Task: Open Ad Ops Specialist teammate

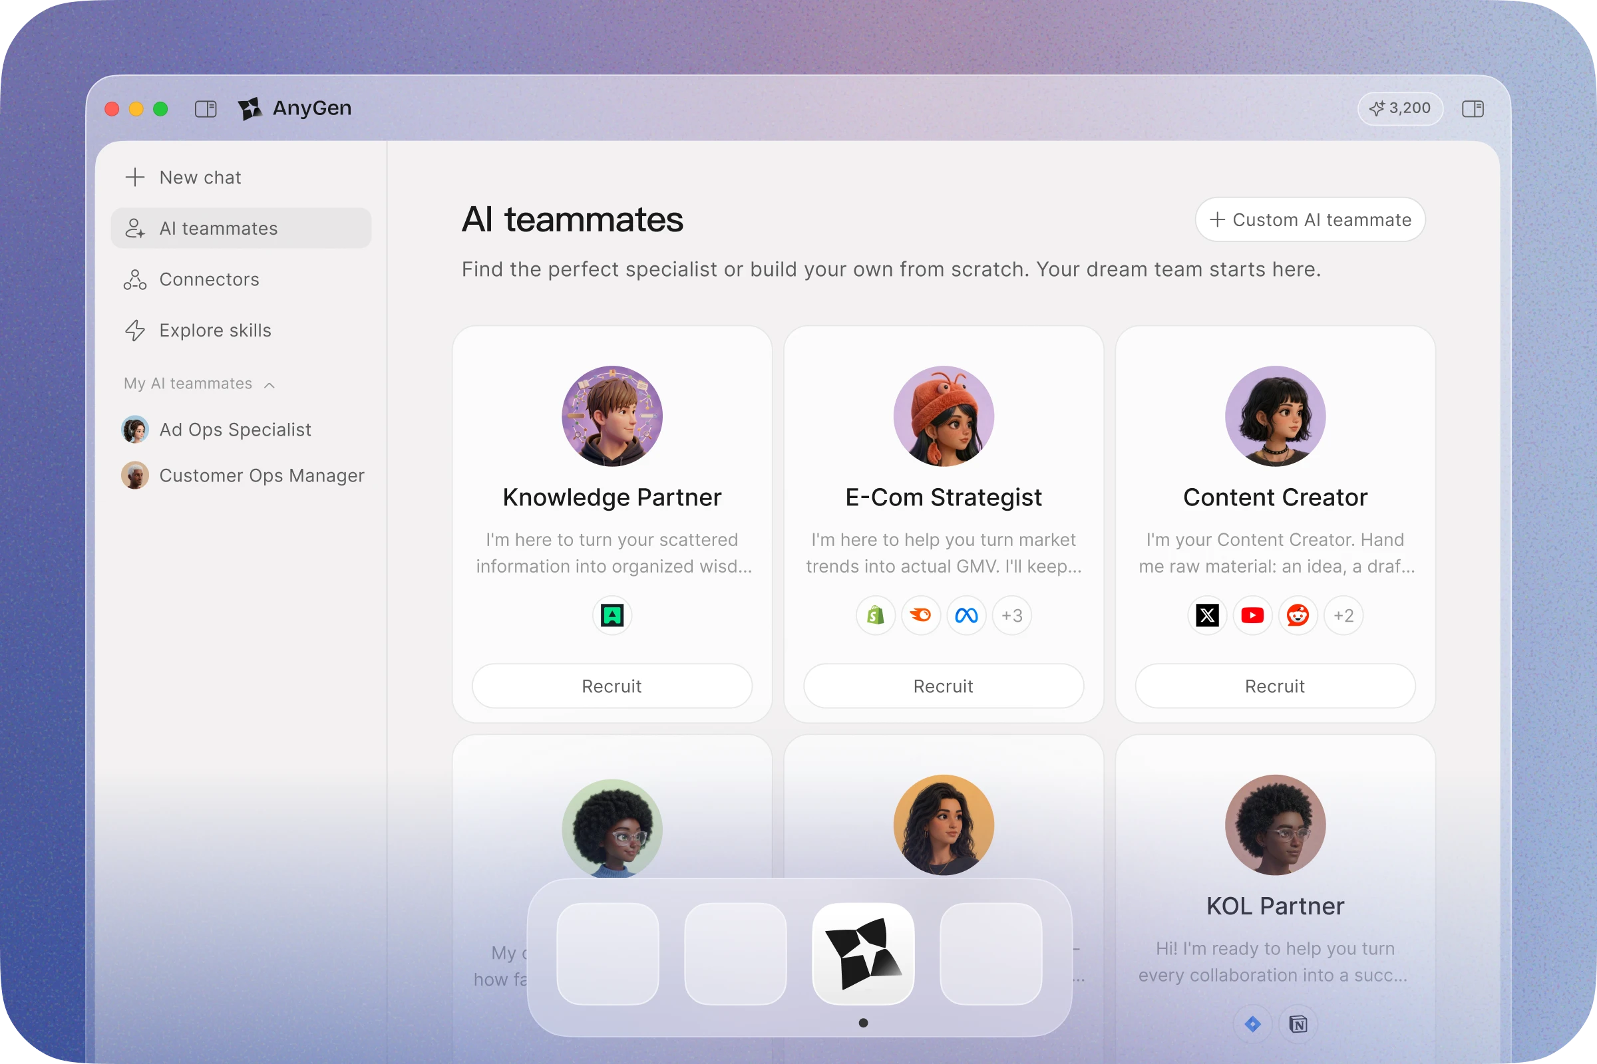Action: [x=241, y=430]
